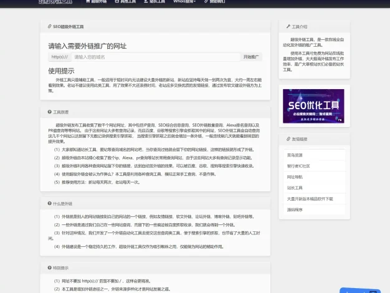
Task: Click the question icon beside 什么是外链
Action: tap(49, 203)
